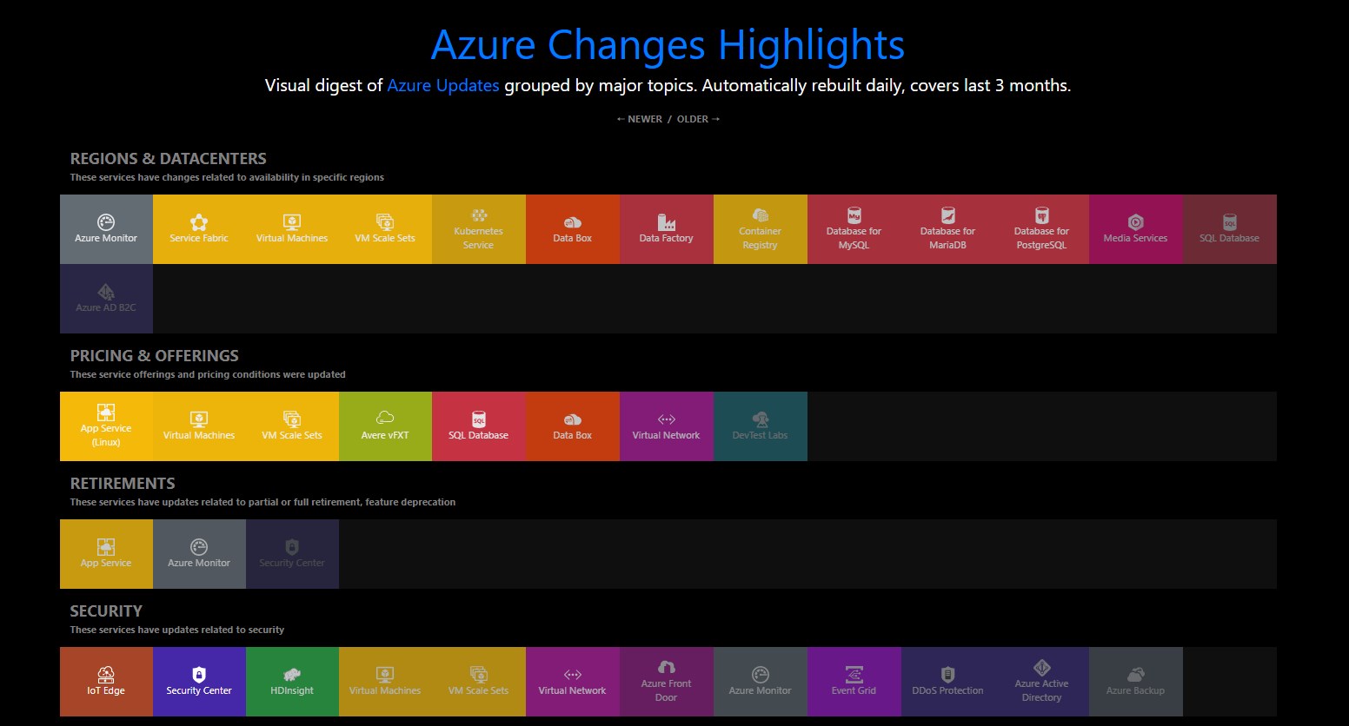This screenshot has width=1349, height=726.
Task: Click the OLDER navigation link
Action: [x=693, y=119]
